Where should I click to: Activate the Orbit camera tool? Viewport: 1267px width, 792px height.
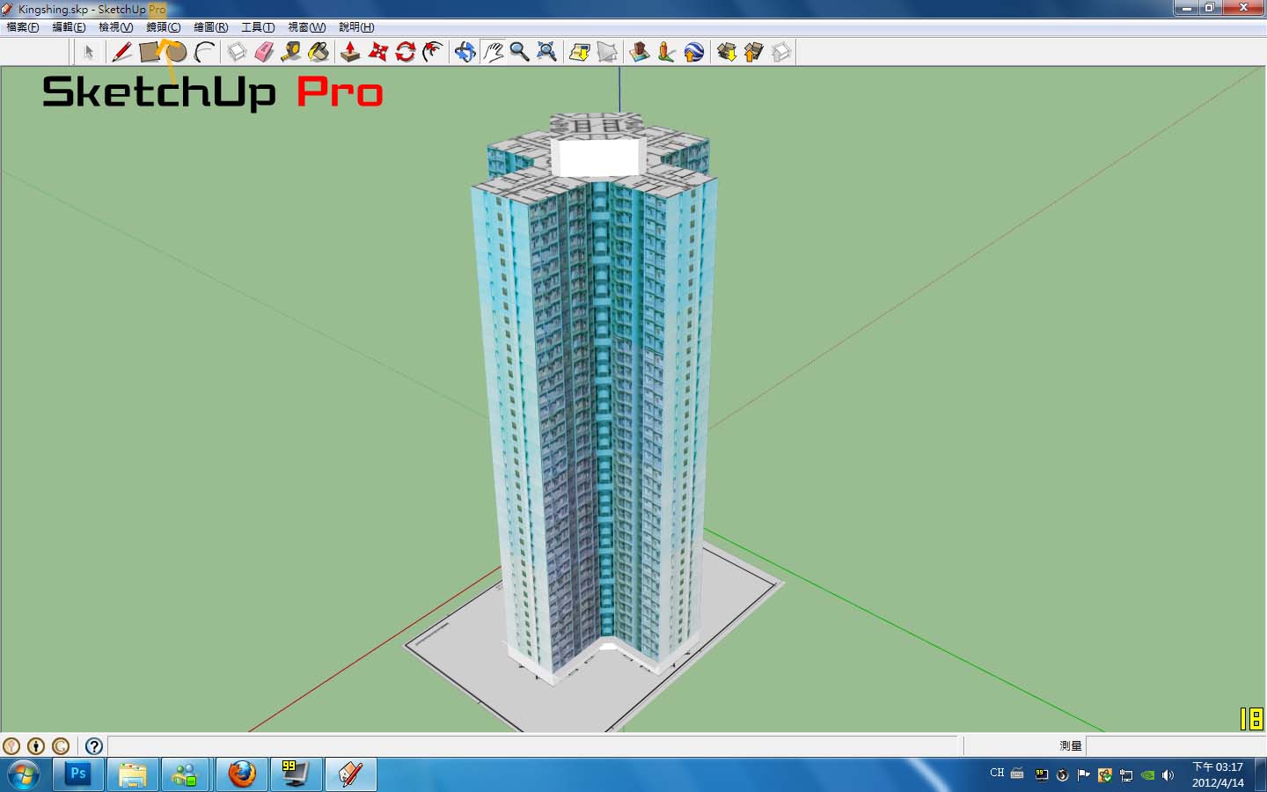(x=465, y=52)
